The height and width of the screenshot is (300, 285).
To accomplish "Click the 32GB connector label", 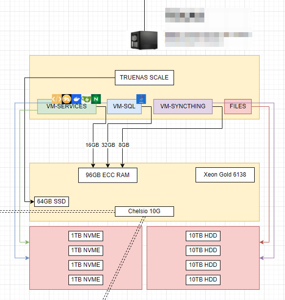I will (x=108, y=145).
